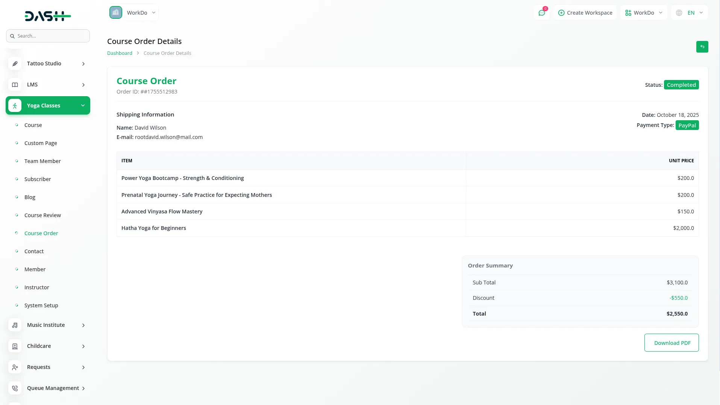
Task: Click the Queue Management phone icon
Action: tap(15, 388)
